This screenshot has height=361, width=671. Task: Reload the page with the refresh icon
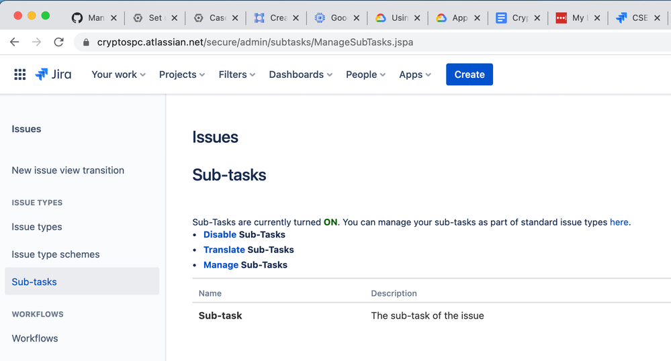pyautogui.click(x=58, y=42)
